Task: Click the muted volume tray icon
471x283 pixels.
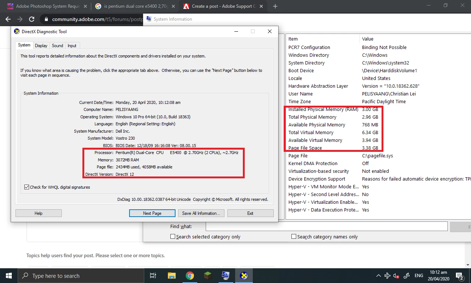Action: click(x=396, y=276)
